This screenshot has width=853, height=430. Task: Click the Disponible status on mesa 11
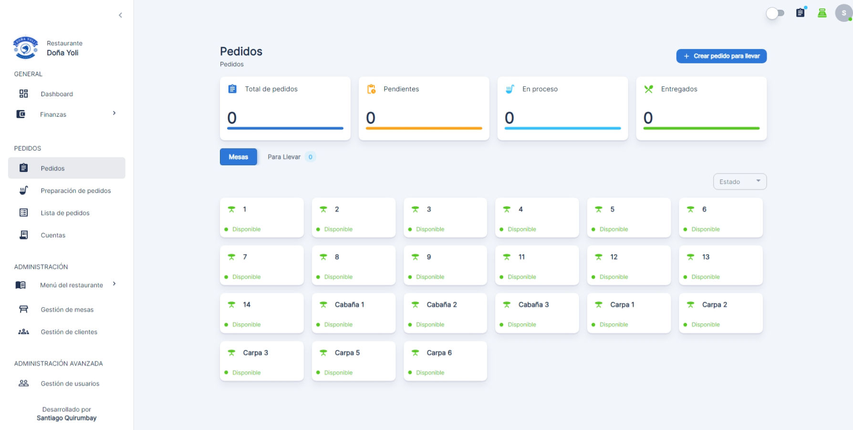click(x=521, y=277)
